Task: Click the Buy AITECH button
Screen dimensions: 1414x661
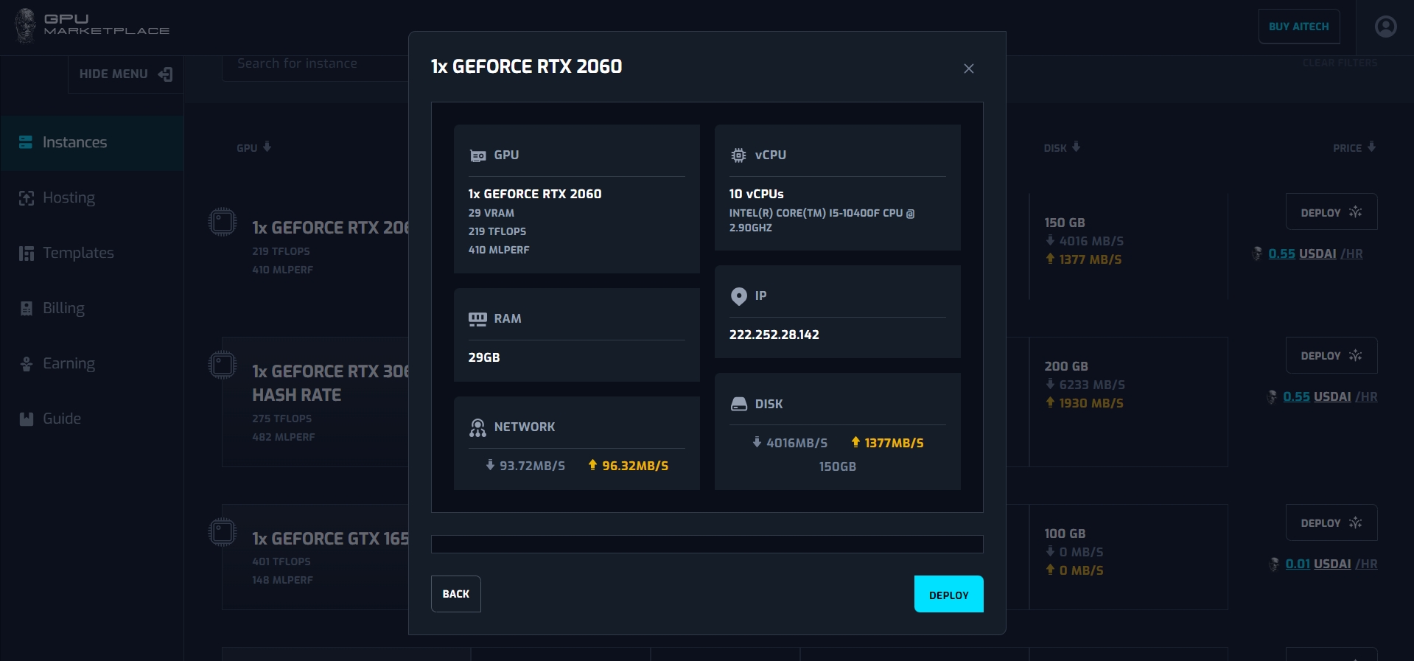Action: pos(1298,27)
